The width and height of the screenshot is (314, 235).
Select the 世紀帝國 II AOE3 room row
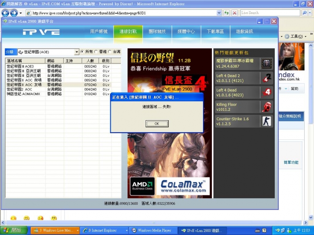[x=58, y=66]
